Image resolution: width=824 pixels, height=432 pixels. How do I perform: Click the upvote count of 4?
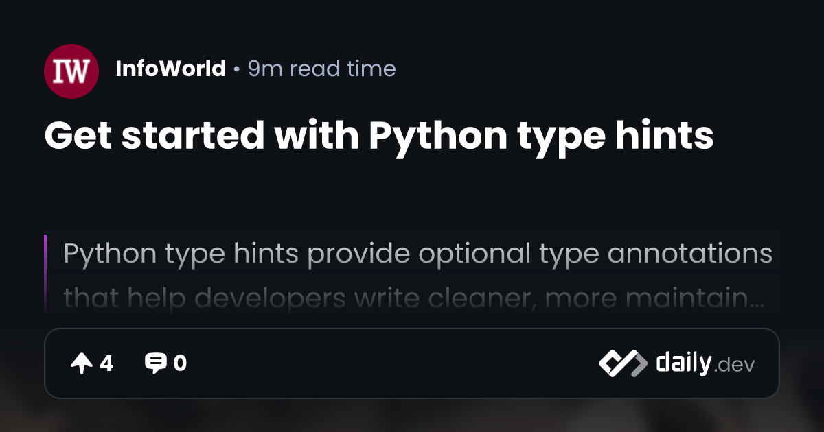tap(106, 364)
